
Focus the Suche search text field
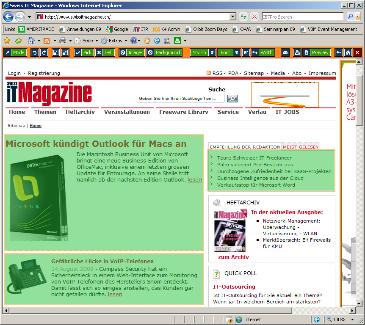180,99
